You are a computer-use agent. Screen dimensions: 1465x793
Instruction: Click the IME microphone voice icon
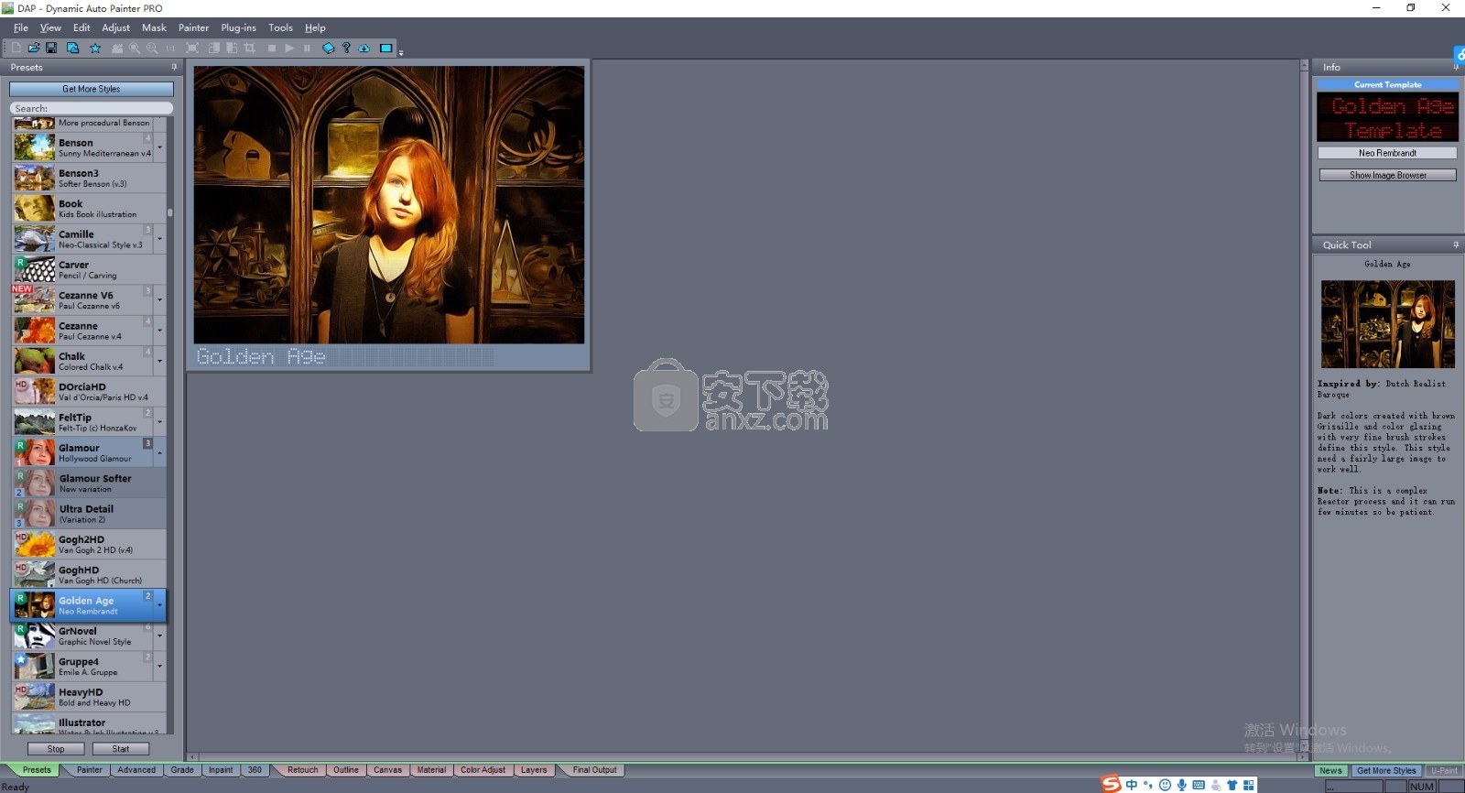click(1182, 785)
